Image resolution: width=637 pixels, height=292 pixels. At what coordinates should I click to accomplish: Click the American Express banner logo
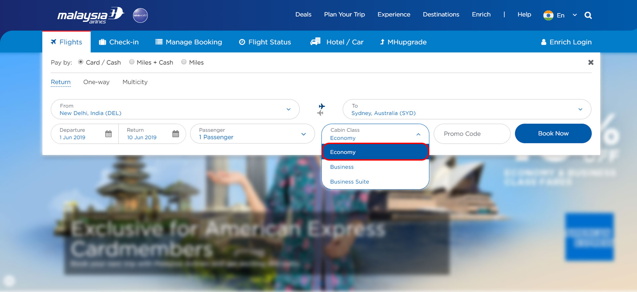pos(590,237)
